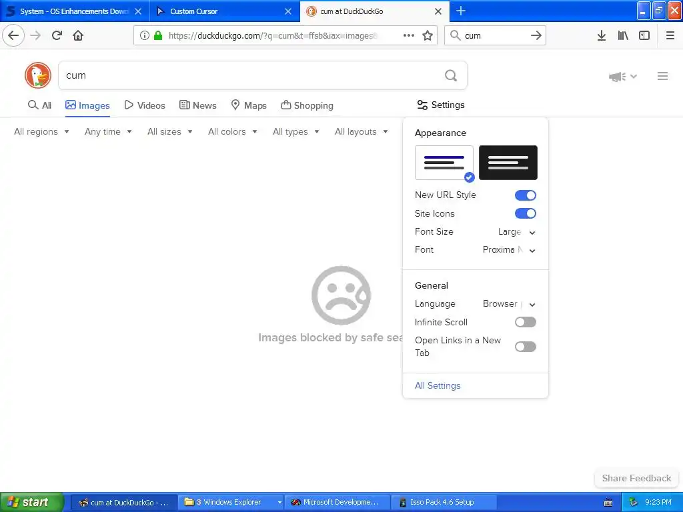This screenshot has width=683, height=512.
Task: Click the keyboard icon in system tray
Action: 608,503
